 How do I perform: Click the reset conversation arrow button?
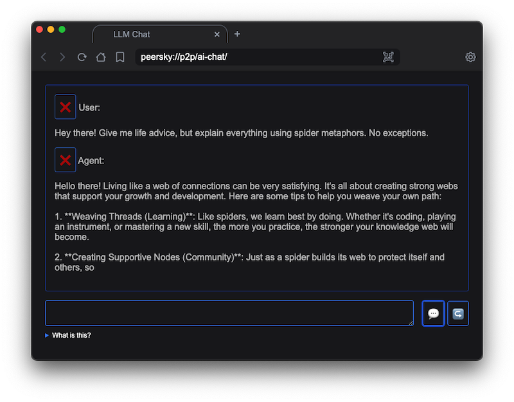point(458,313)
